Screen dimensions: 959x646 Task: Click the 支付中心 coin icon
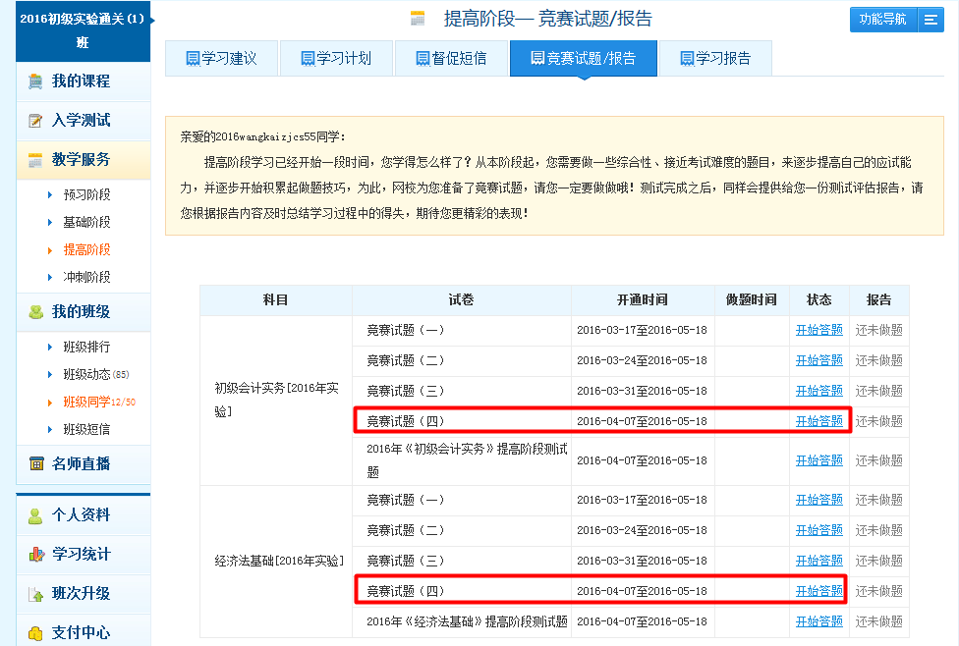[36, 633]
